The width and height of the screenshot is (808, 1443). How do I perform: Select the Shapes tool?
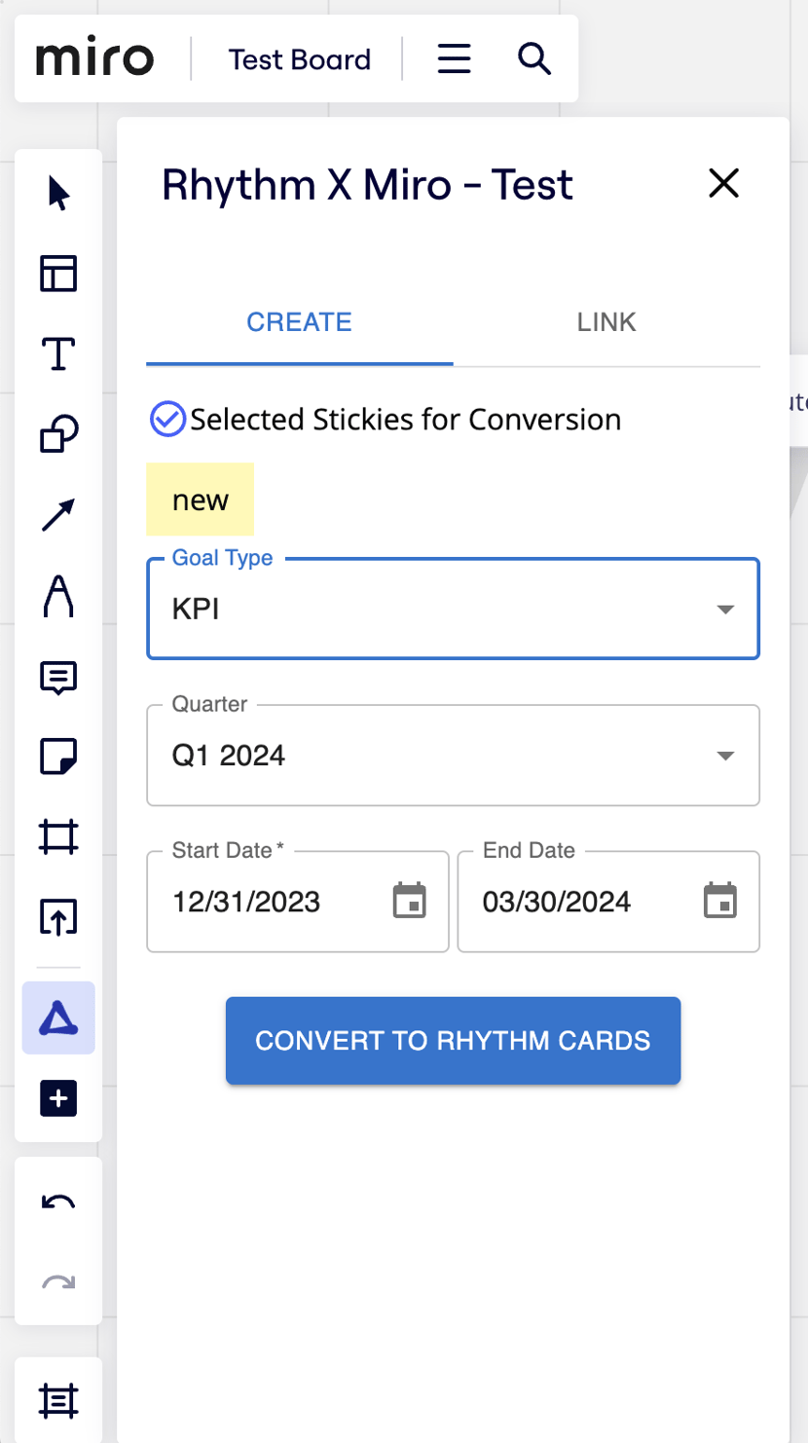[x=58, y=434]
